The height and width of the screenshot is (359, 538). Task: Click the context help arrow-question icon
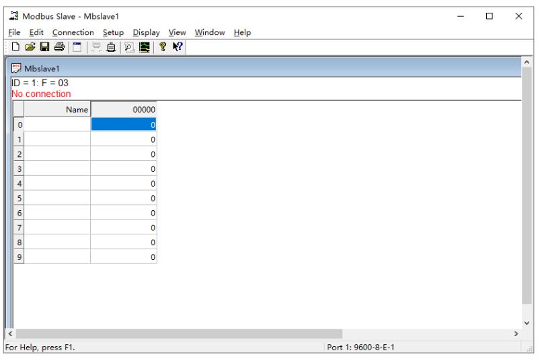pos(178,46)
